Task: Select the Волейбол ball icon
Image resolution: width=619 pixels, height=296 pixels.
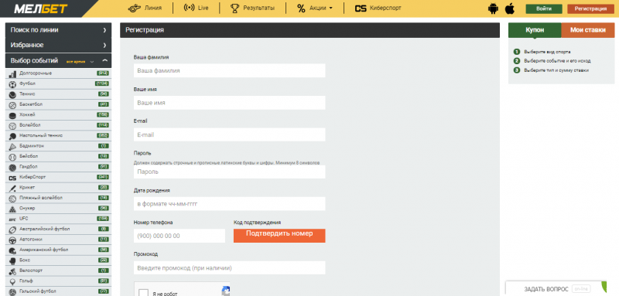Action: (x=12, y=125)
